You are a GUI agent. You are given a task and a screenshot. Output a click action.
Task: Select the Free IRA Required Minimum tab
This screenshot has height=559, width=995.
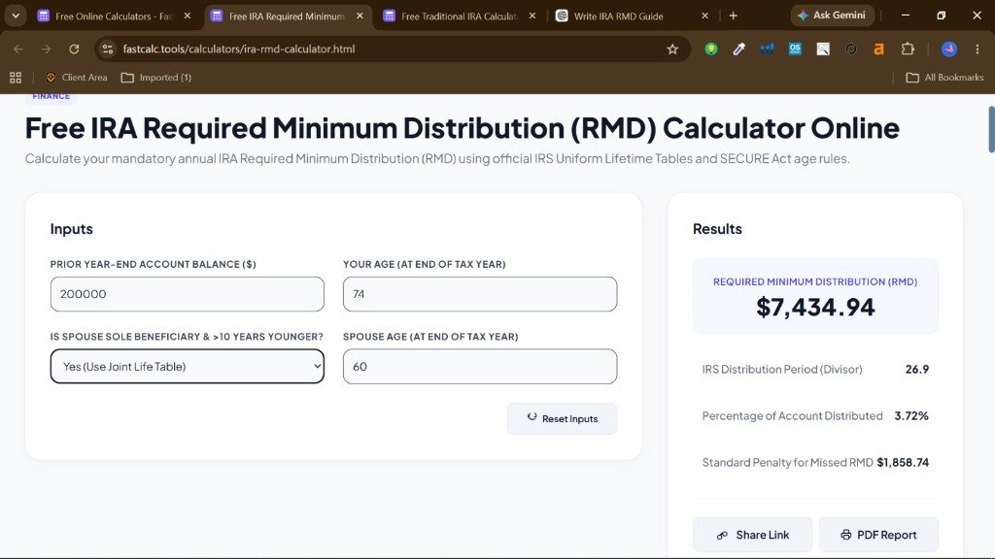(287, 16)
